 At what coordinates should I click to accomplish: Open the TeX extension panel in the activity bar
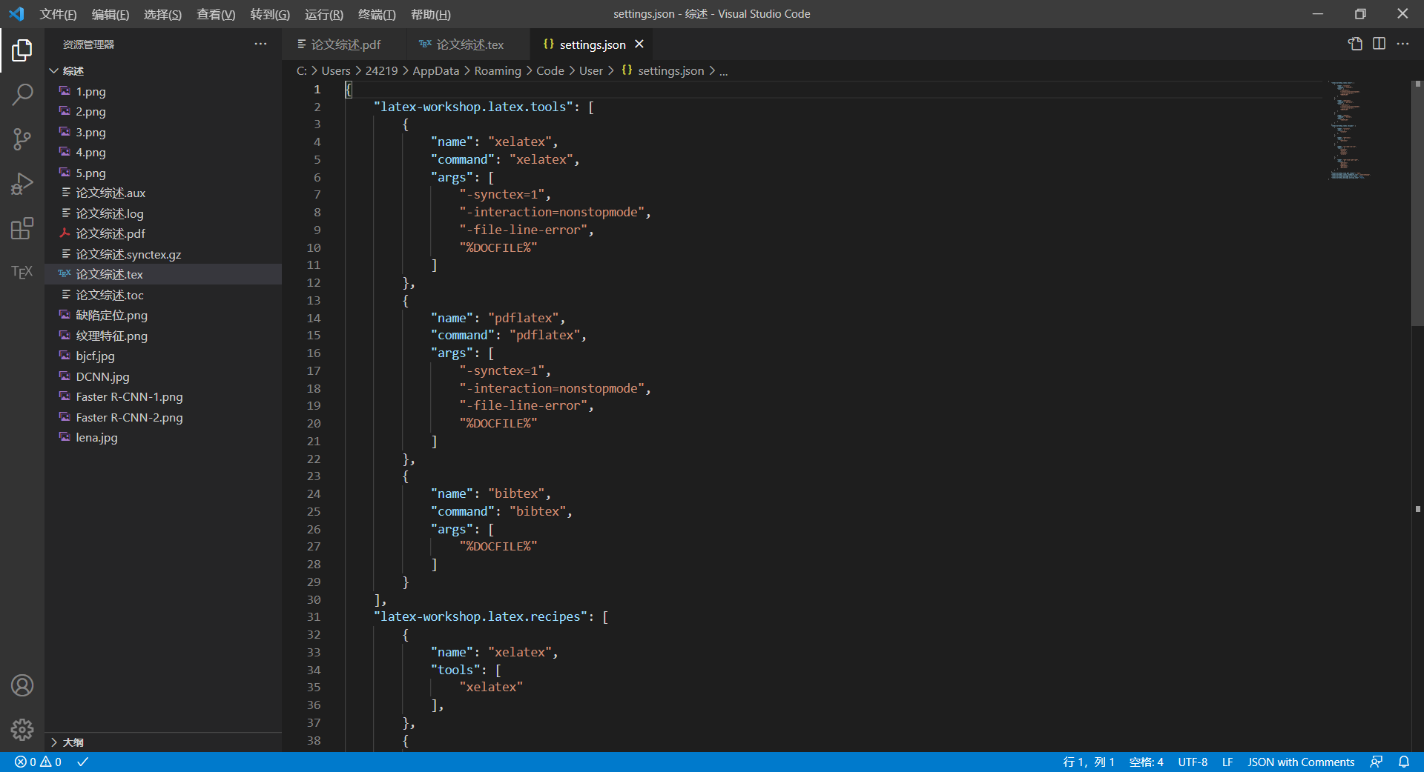coord(22,272)
